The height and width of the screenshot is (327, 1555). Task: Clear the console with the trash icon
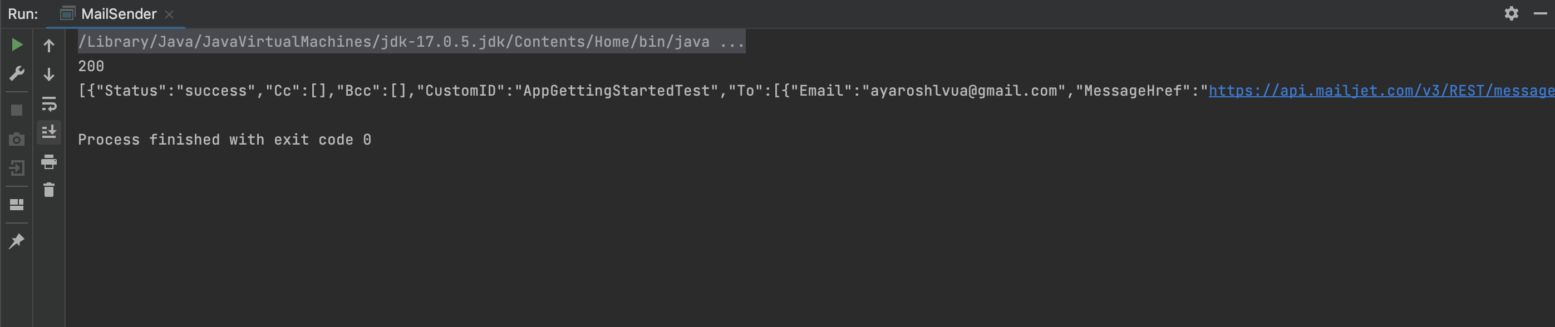tap(48, 190)
